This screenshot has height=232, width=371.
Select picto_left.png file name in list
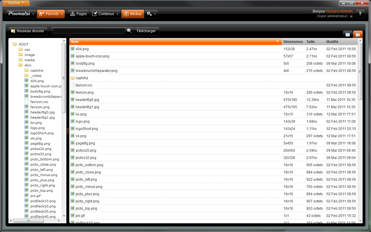[x=86, y=180]
